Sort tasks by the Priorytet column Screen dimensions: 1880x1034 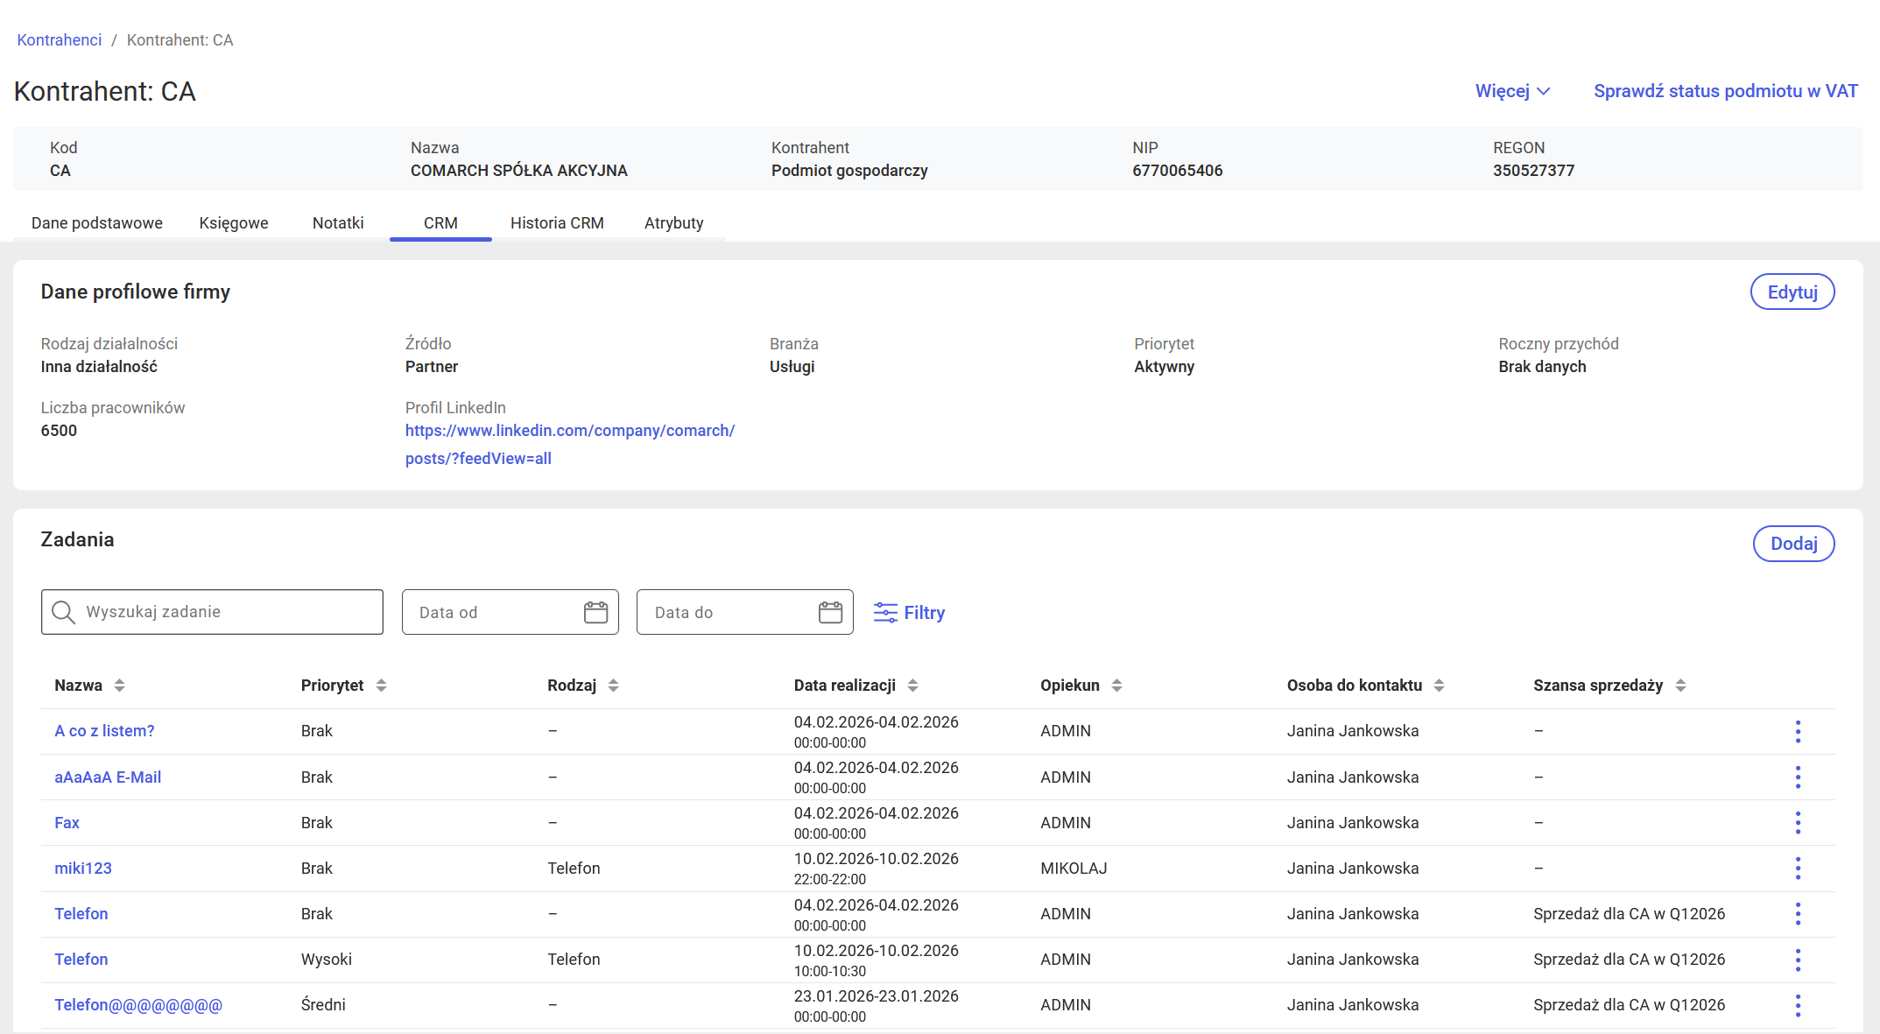(x=381, y=686)
